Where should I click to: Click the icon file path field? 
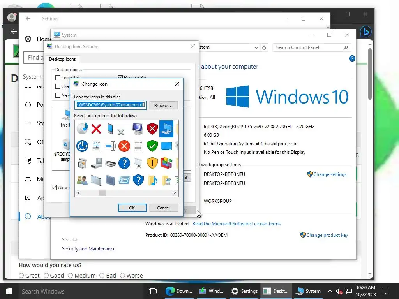tap(110, 105)
